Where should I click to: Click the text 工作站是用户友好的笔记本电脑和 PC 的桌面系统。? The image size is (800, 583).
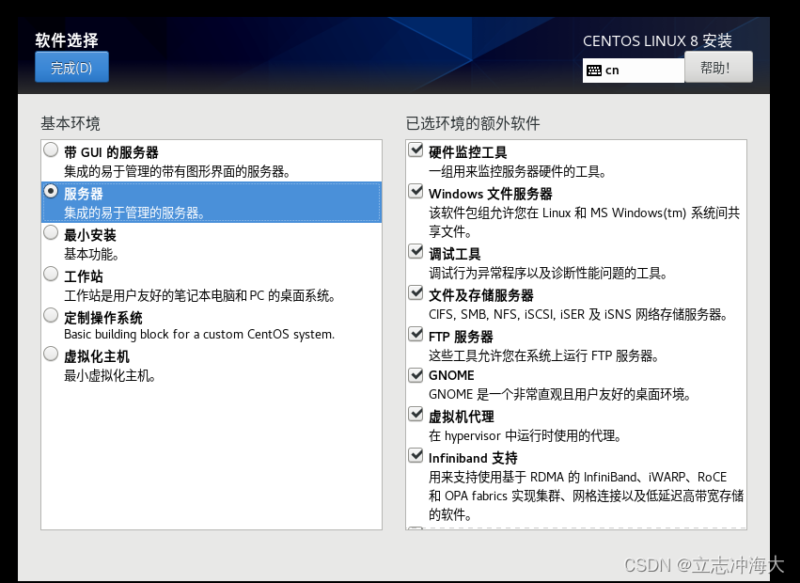click(199, 295)
